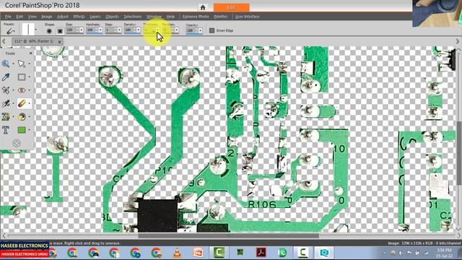Click the image dimensions status text
462x260 pixels.
tap(424, 243)
